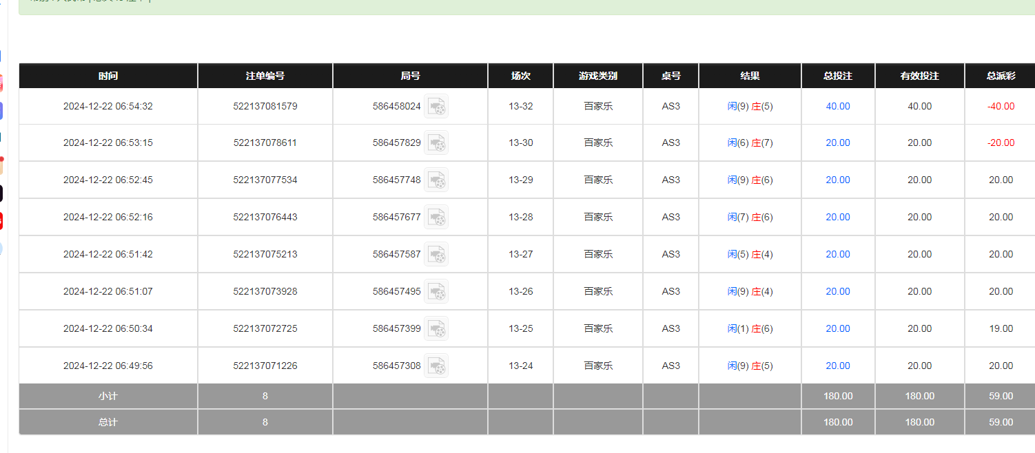Click result 闲(1) 庄(6) in session 13-25
This screenshot has height=453, width=1035.
pyautogui.click(x=750, y=328)
